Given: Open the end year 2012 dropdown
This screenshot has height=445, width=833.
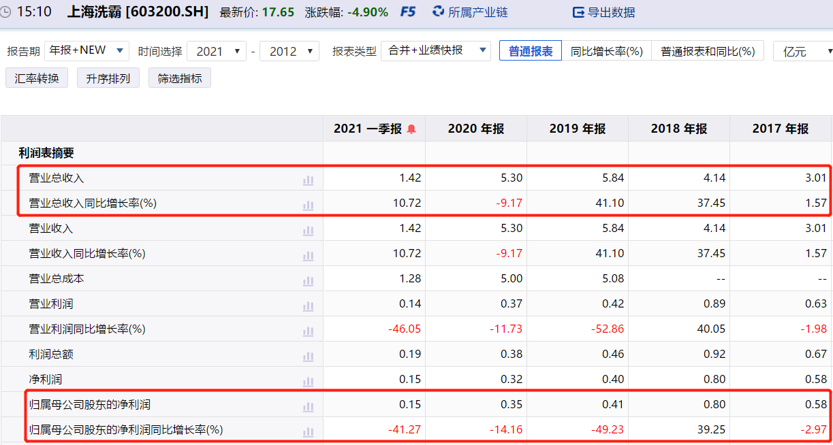Looking at the screenshot, I should 289,51.
